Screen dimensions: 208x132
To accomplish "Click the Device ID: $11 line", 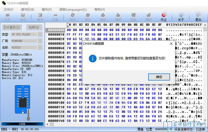I will point(12,78).
